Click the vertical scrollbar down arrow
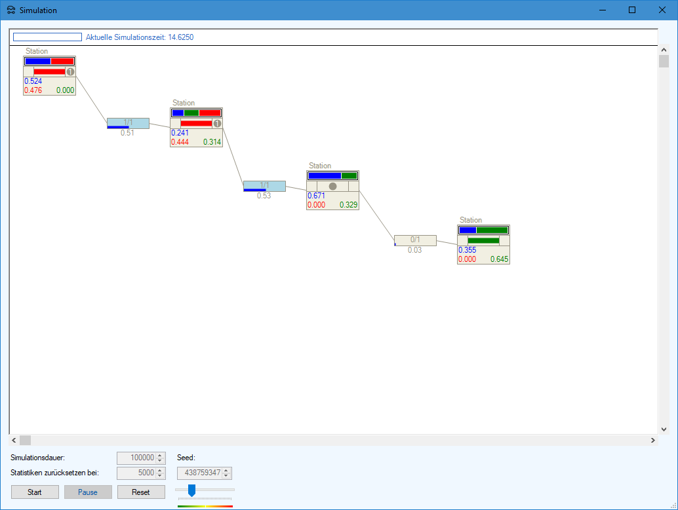 (x=664, y=429)
